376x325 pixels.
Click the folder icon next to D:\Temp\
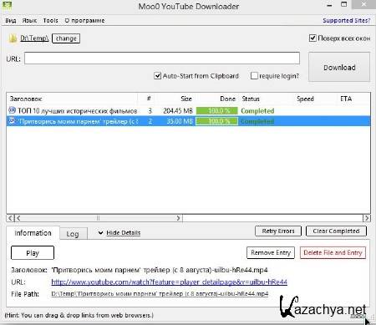coord(13,38)
